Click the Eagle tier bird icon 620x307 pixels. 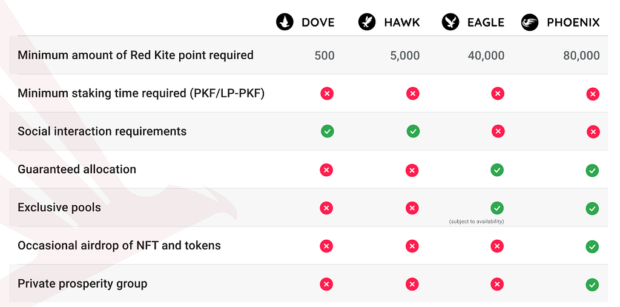pyautogui.click(x=450, y=22)
